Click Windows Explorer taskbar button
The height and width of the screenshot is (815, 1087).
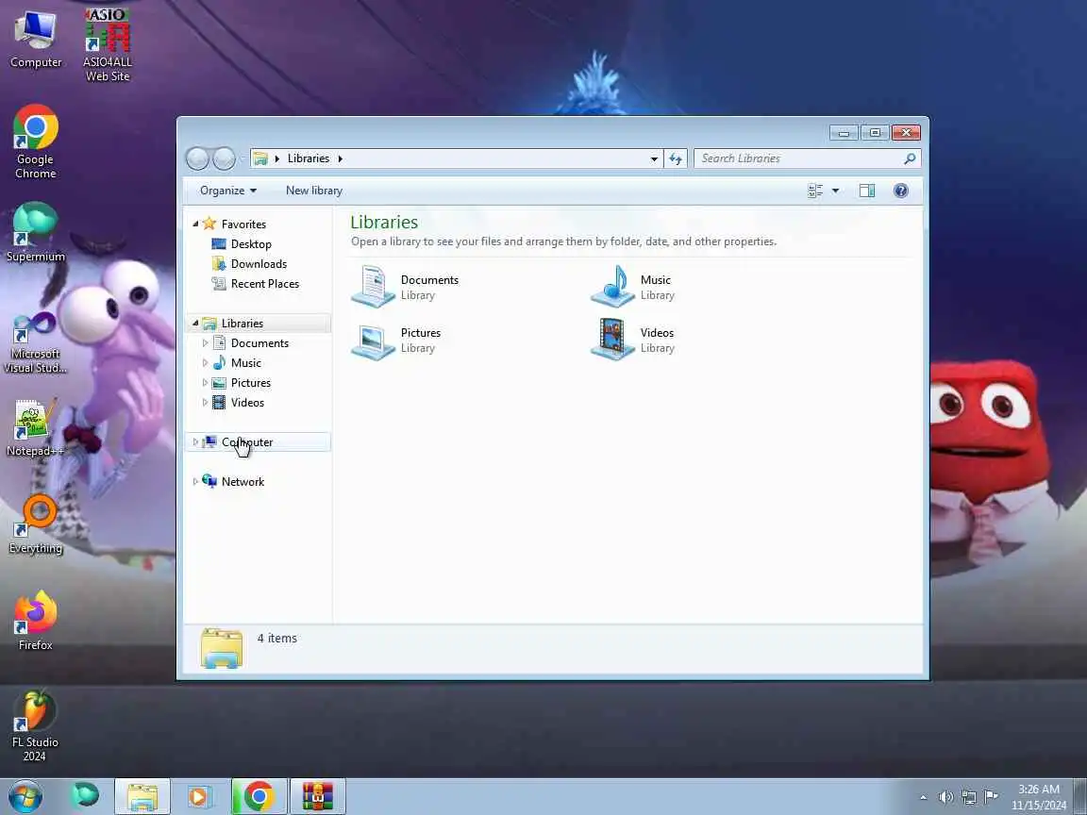pos(142,797)
